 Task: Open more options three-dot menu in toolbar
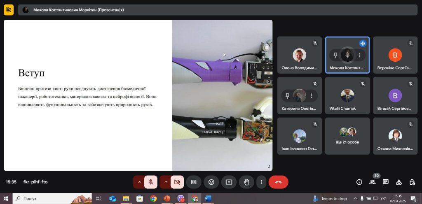(x=261, y=182)
